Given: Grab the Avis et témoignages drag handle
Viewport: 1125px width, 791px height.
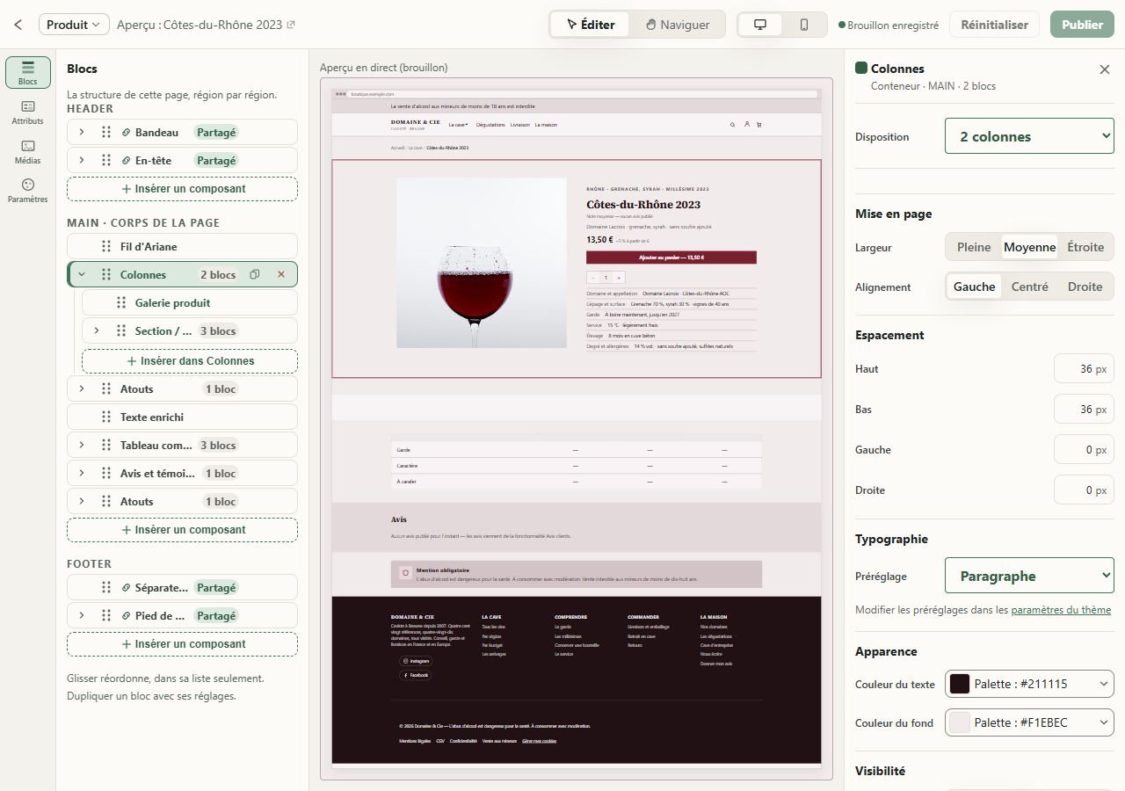Looking at the screenshot, I should (x=105, y=473).
